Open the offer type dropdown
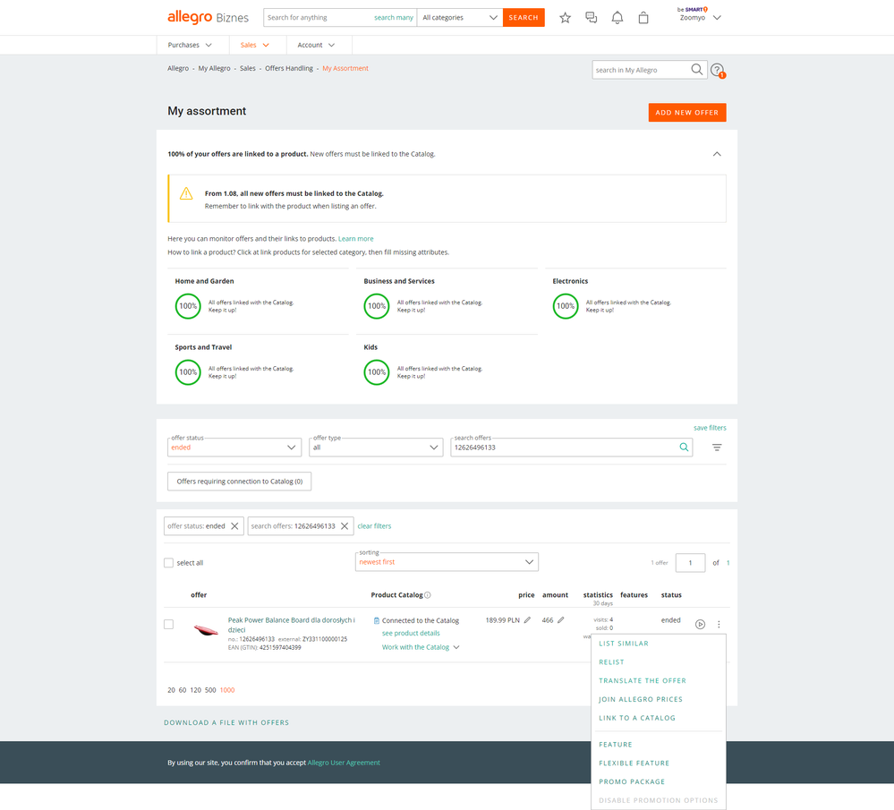Viewport: 894px width, 810px height. pos(376,448)
